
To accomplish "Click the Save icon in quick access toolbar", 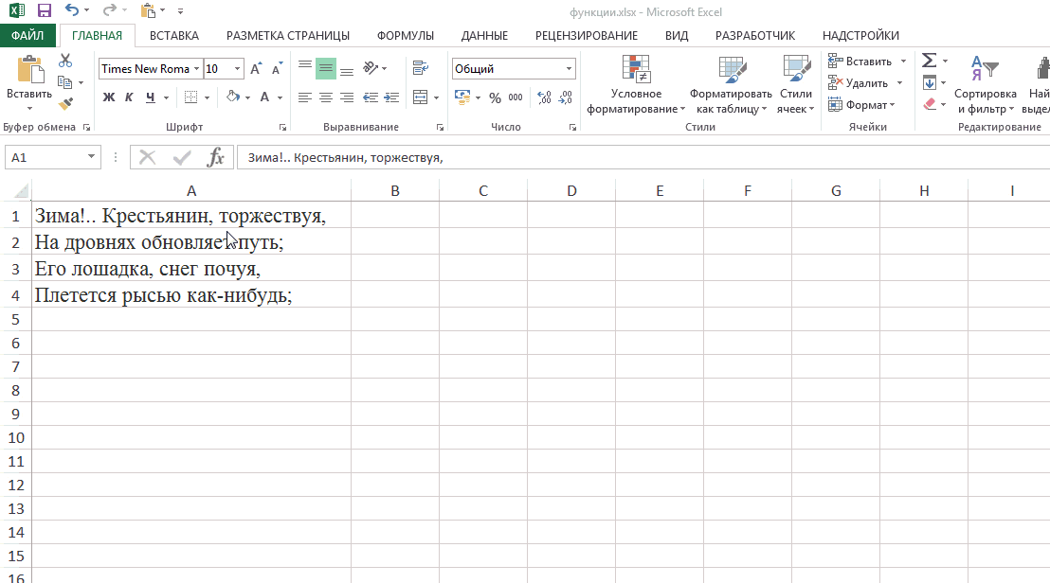I will pos(44,11).
